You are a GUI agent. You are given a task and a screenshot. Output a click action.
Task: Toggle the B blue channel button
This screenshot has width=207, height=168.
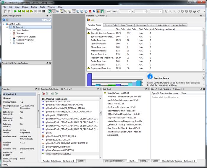point(190,11)
